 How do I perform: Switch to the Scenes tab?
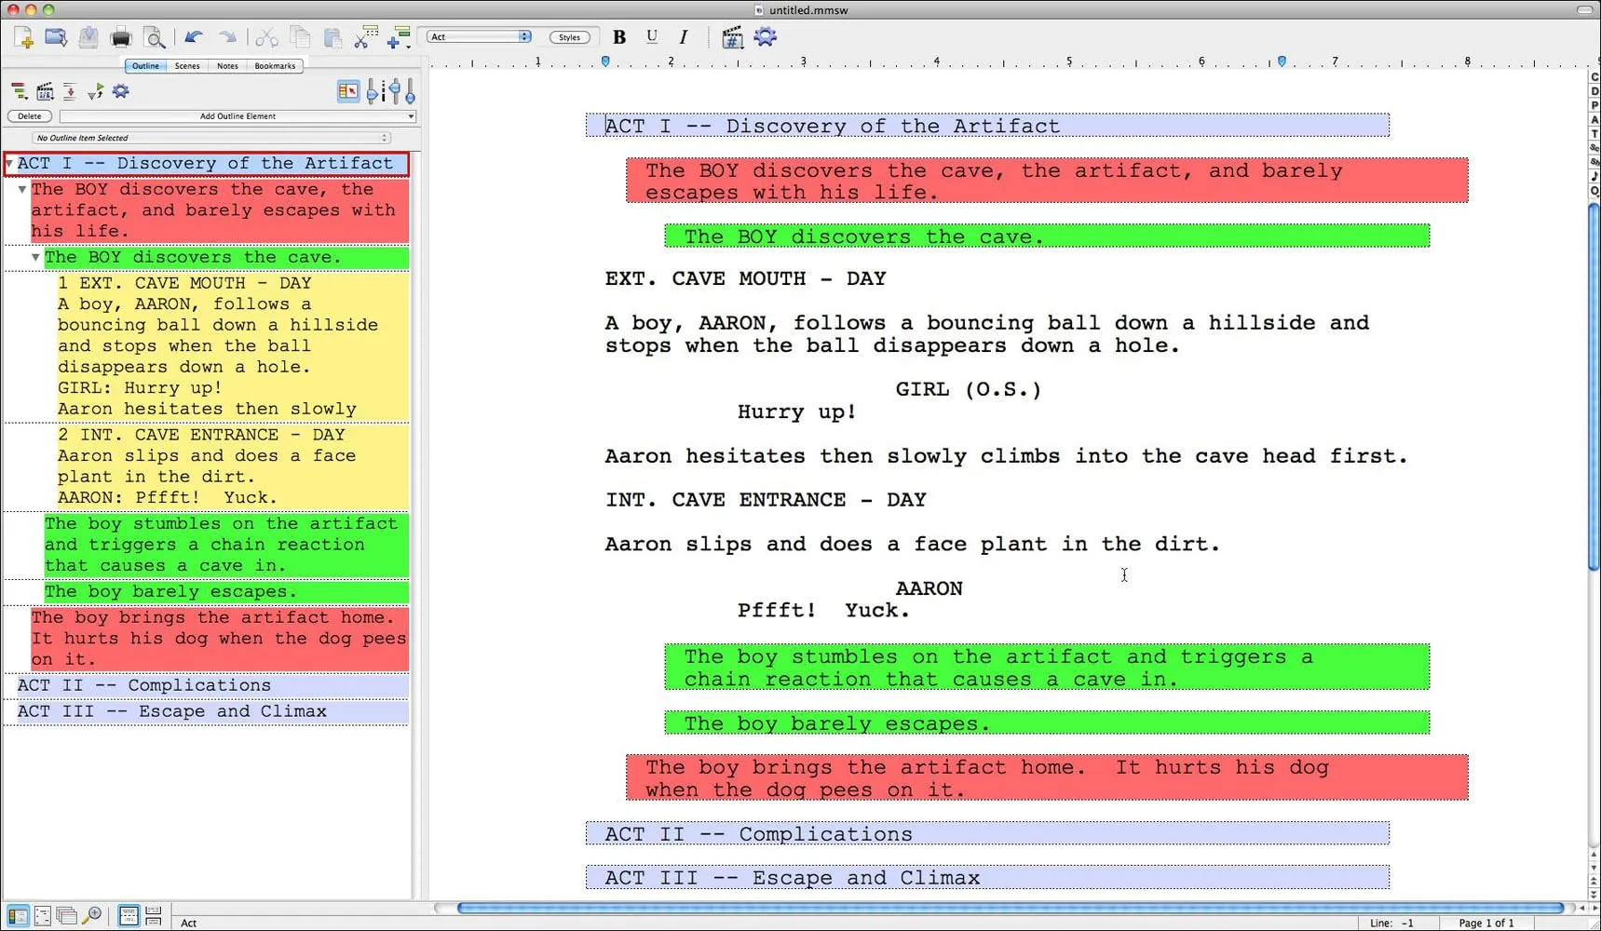point(186,66)
